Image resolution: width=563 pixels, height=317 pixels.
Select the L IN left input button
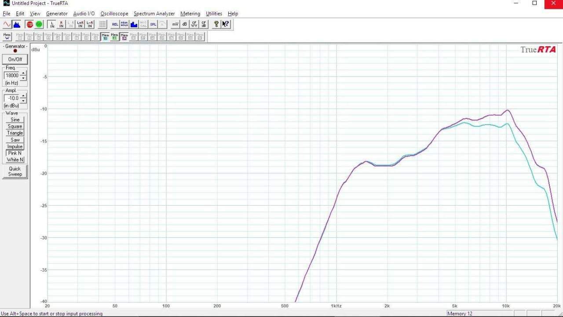[52, 24]
